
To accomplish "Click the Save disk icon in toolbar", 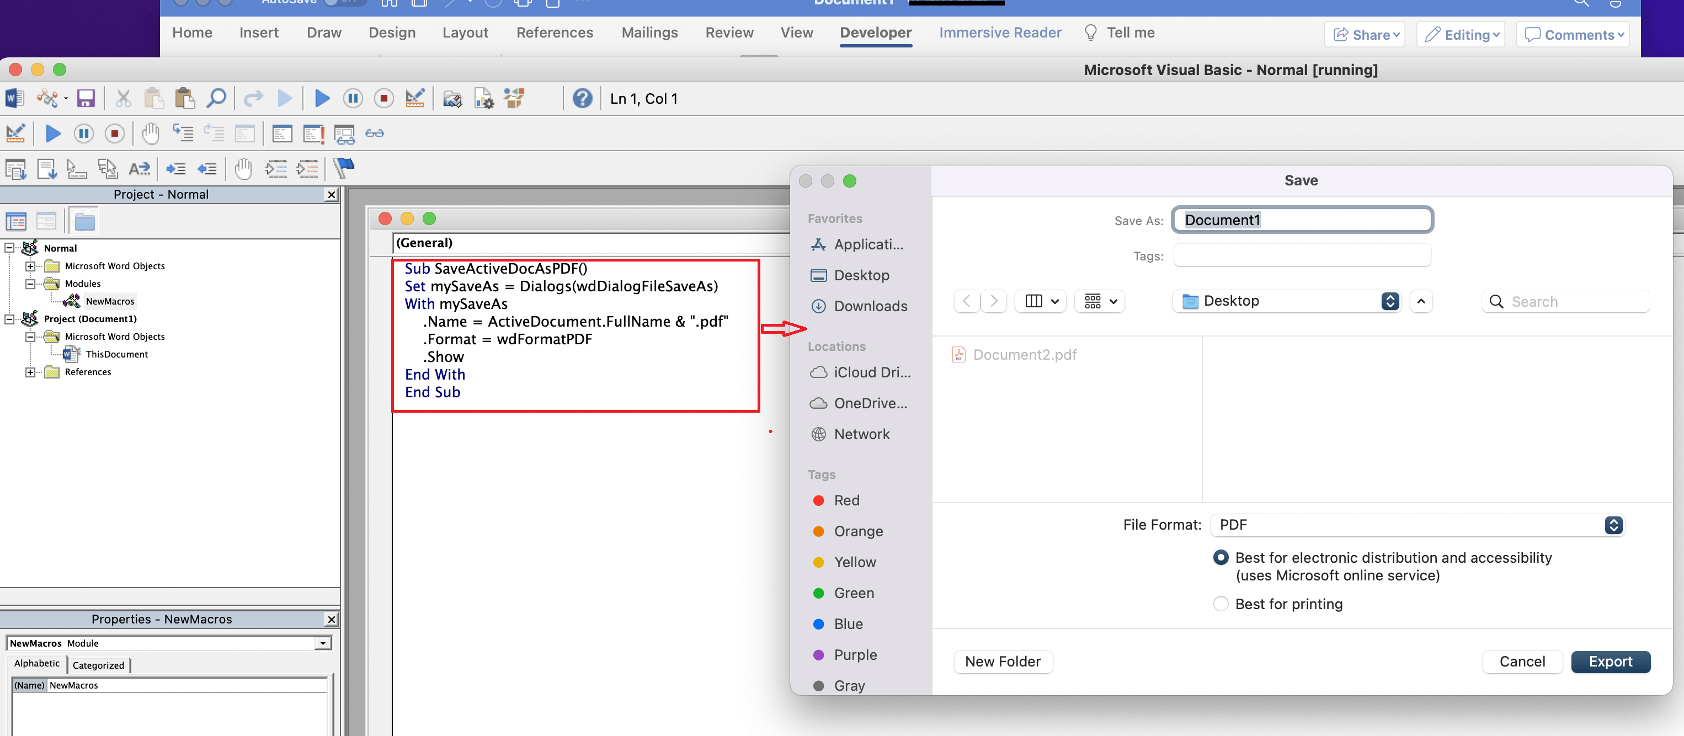I will (x=86, y=99).
